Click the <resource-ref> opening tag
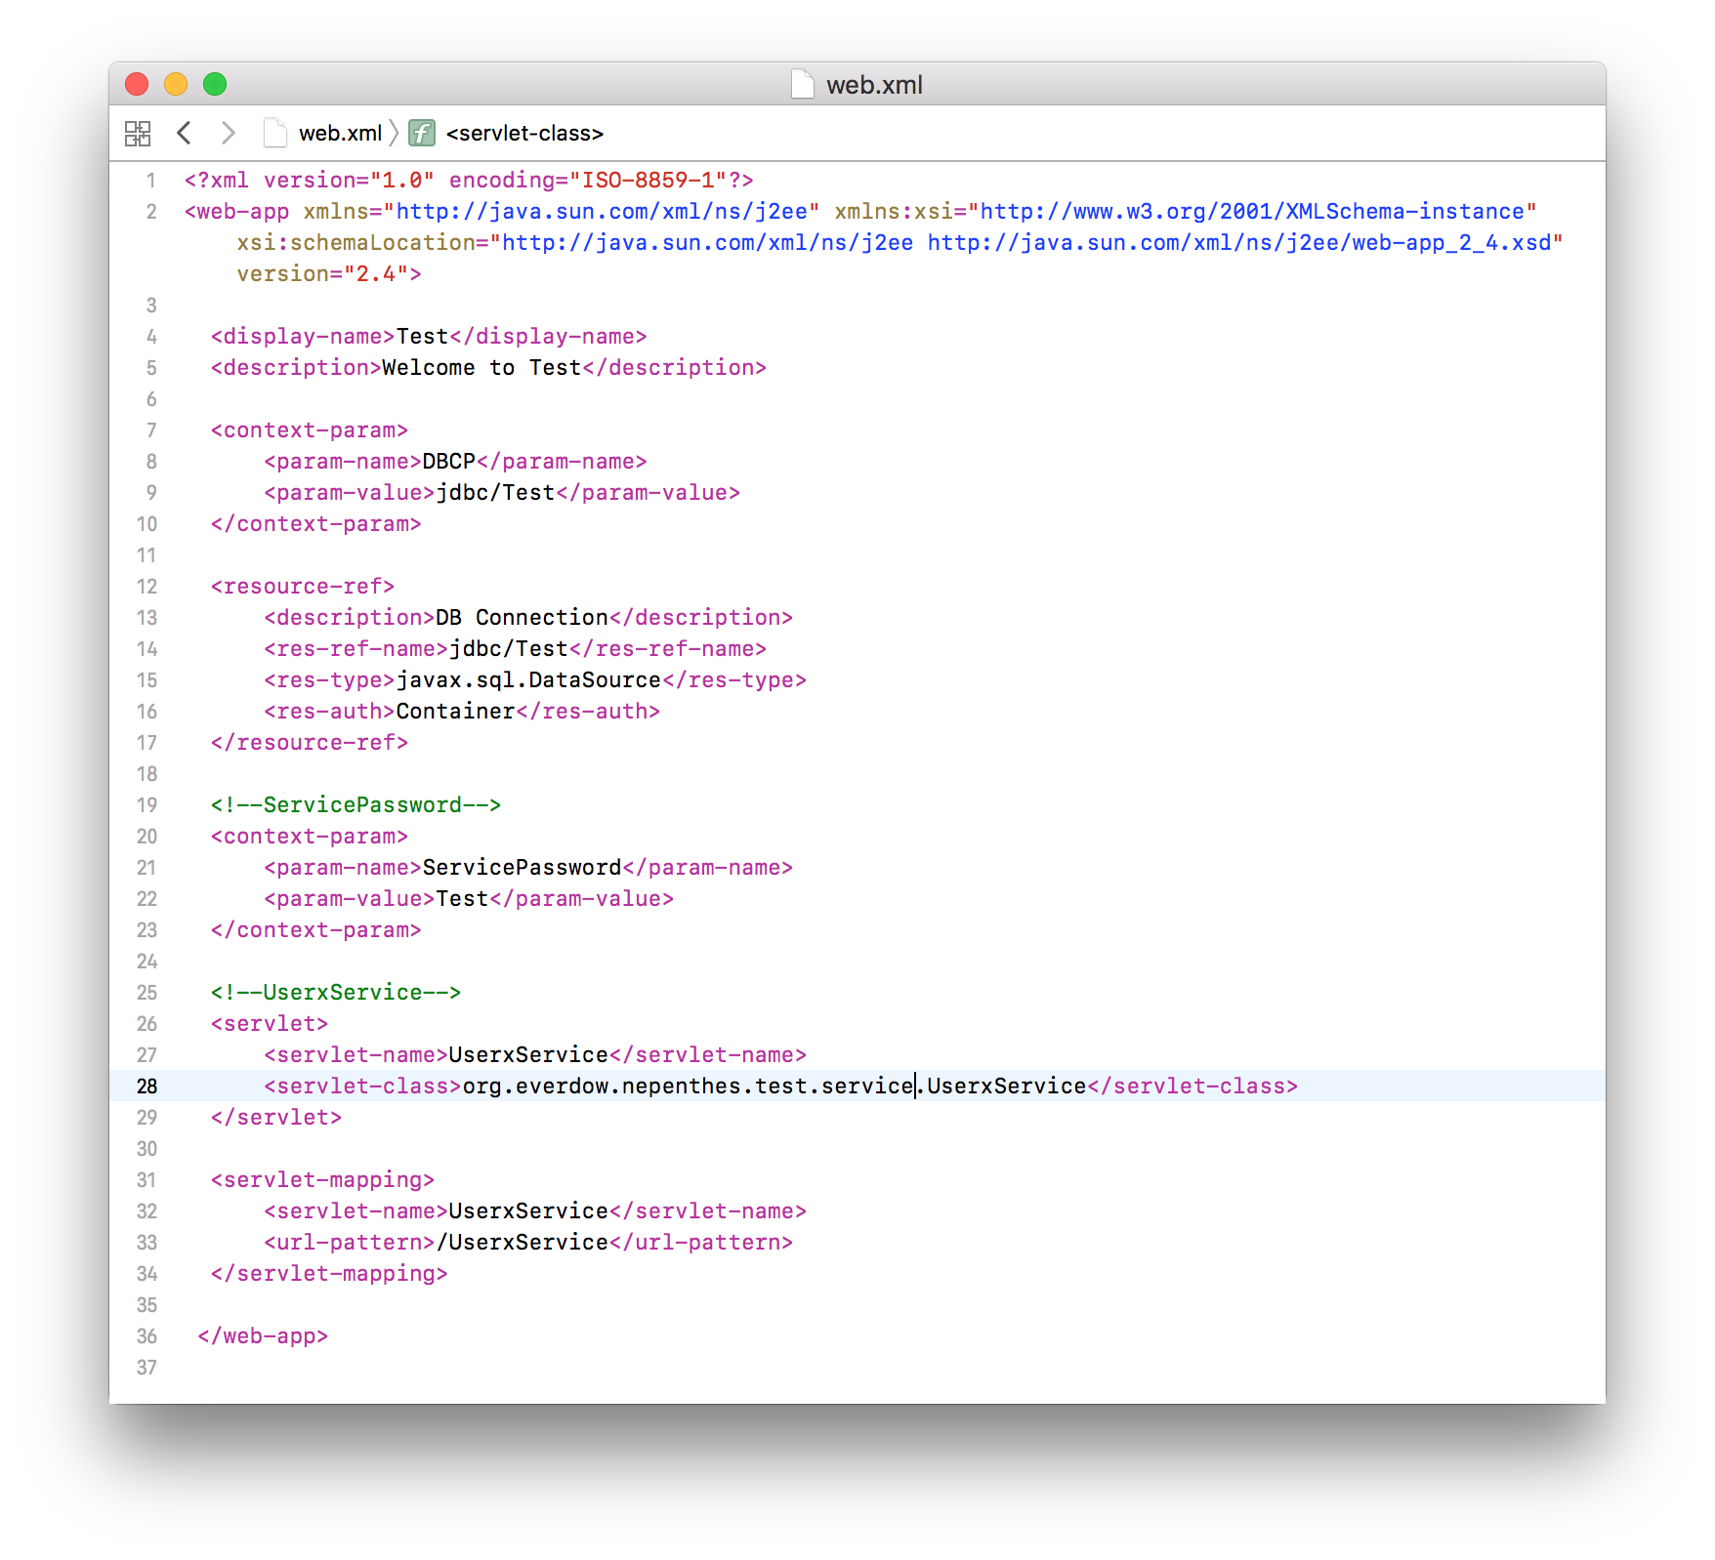The image size is (1715, 1560). pyautogui.click(x=303, y=587)
